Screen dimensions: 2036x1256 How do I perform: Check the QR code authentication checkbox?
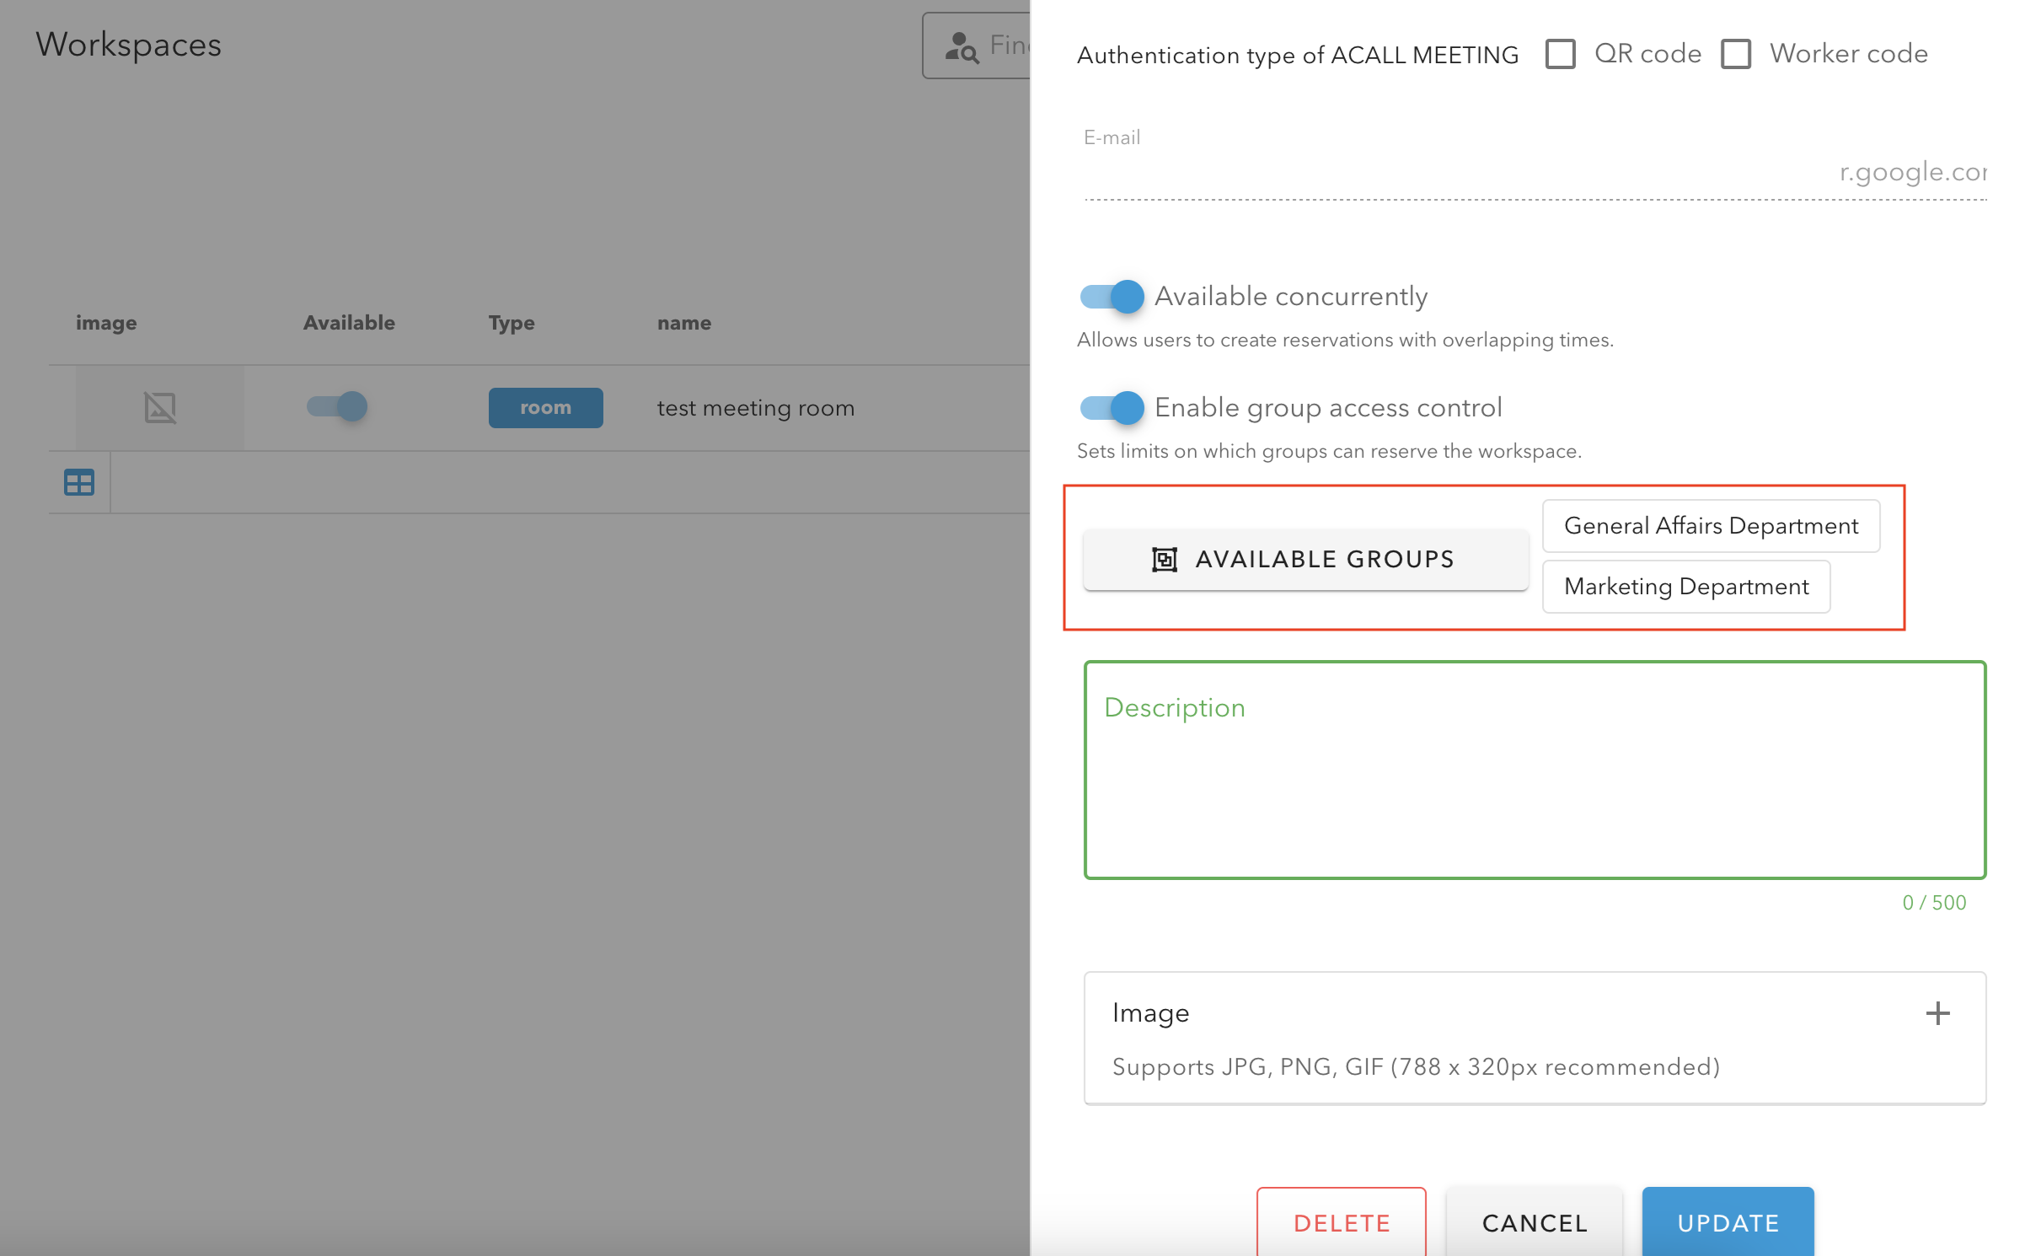(1560, 54)
